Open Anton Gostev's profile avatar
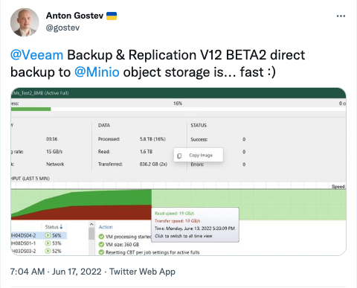The height and width of the screenshot is (288, 357). pyautogui.click(x=25, y=22)
